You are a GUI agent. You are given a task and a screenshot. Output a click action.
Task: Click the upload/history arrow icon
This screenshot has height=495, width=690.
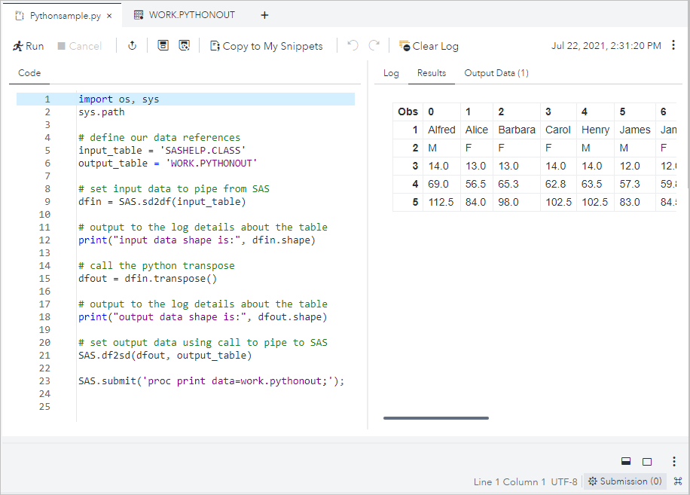tap(132, 46)
